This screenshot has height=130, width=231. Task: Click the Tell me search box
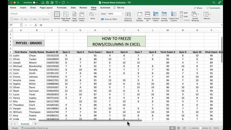[x=119, y=8]
